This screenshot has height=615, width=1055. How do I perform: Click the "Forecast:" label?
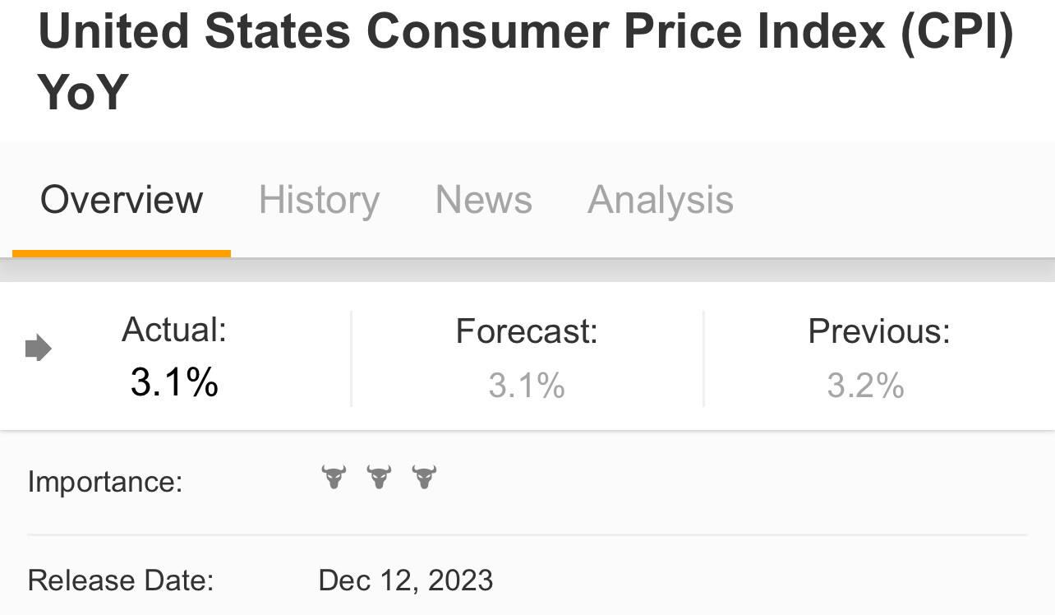coord(527,331)
